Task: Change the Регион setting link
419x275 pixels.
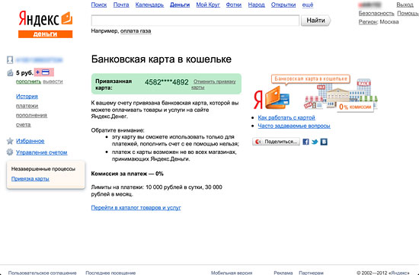Action: pos(368,22)
